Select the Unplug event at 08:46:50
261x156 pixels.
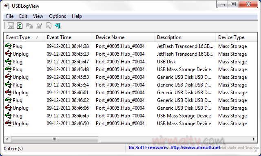point(130,123)
